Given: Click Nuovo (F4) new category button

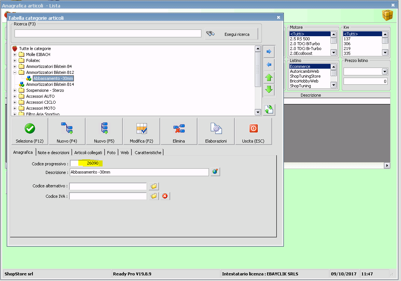Looking at the screenshot, I should click(x=67, y=131).
